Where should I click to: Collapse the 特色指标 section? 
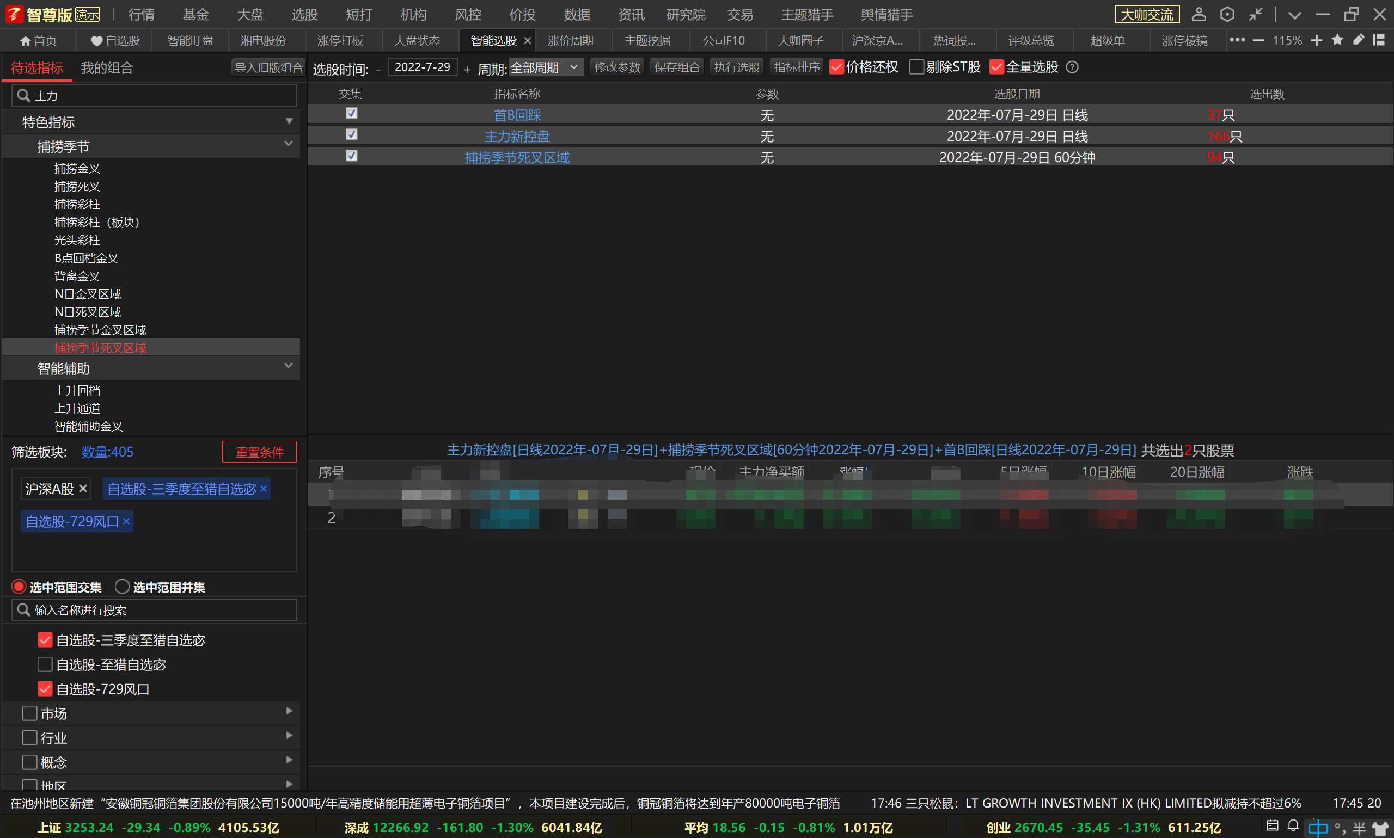click(x=289, y=121)
